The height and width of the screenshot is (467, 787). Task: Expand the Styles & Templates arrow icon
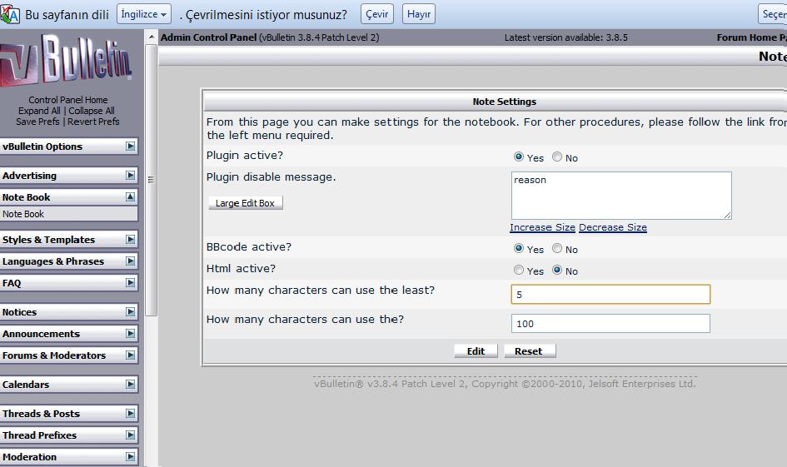(131, 240)
